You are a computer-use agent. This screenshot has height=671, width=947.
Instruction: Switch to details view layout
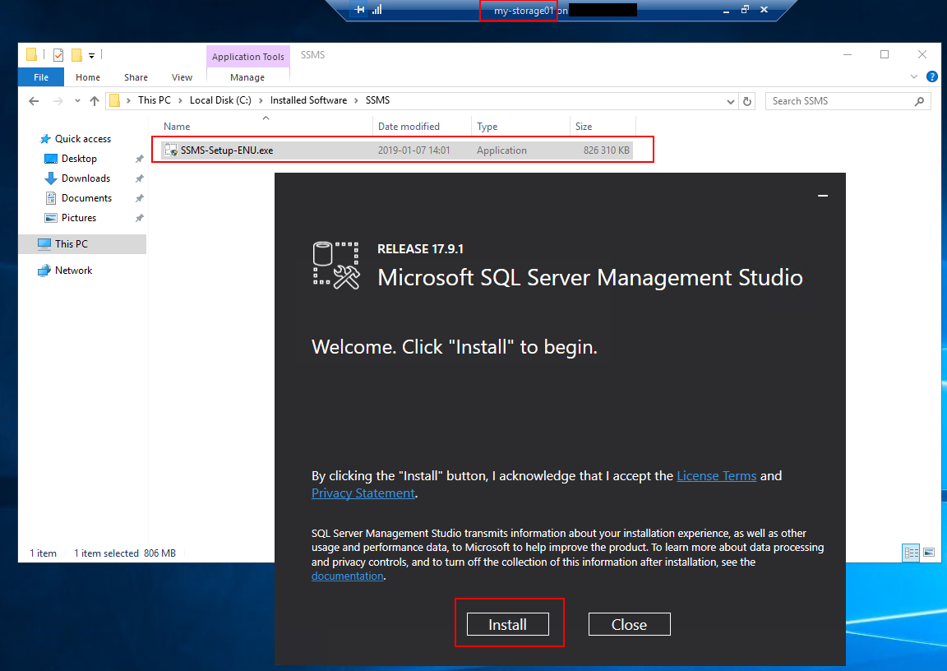coord(911,552)
